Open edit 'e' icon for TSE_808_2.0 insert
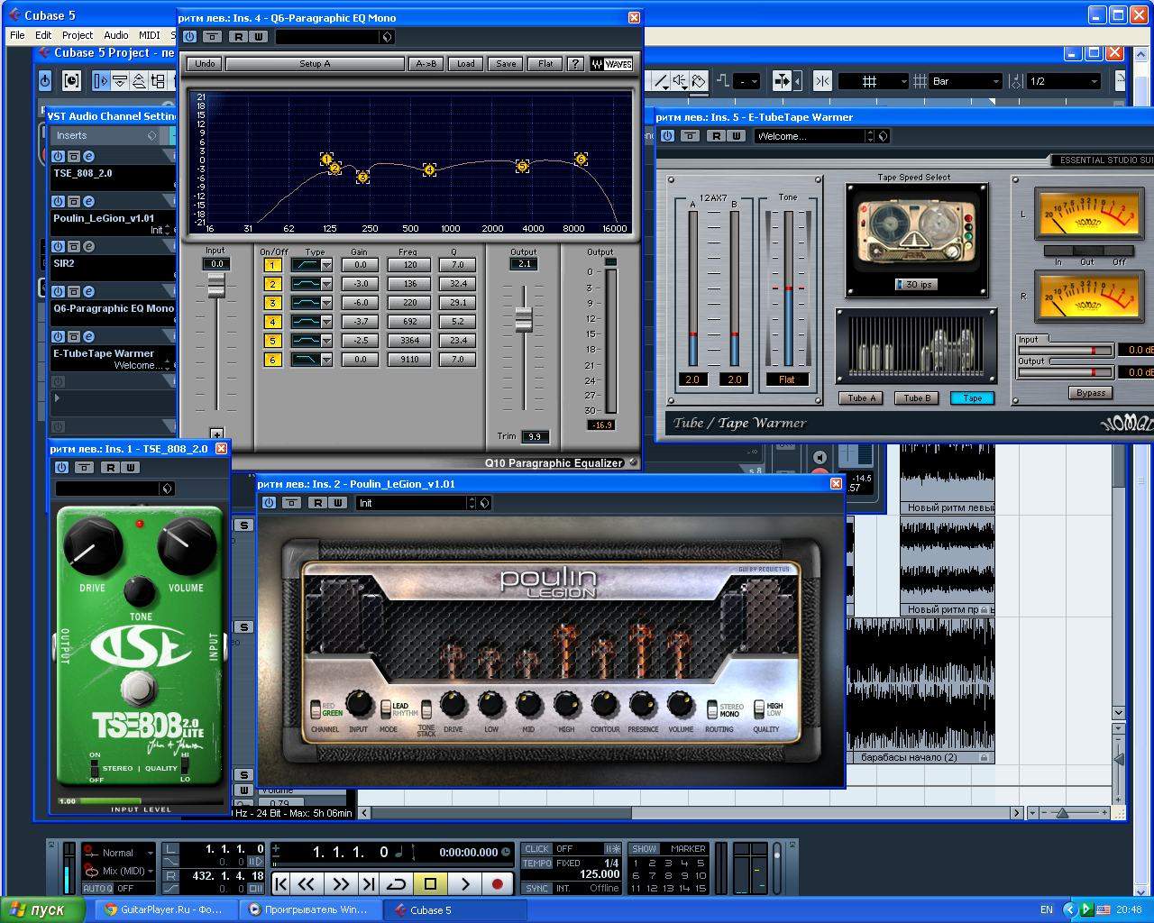This screenshot has height=923, width=1154. pos(88,156)
